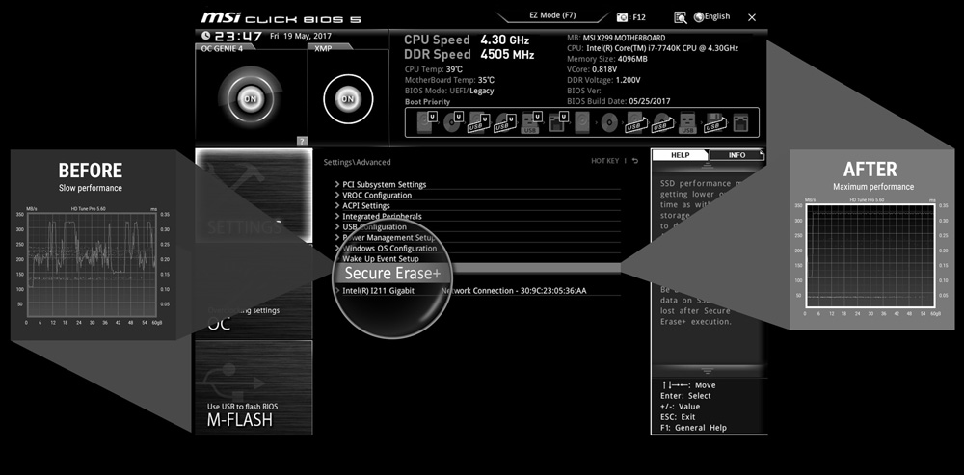Switch to EZ Mode (F7)
964x475 pixels.
coord(554,16)
